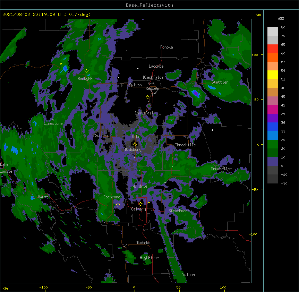Click the Calgary city label

[138, 209]
